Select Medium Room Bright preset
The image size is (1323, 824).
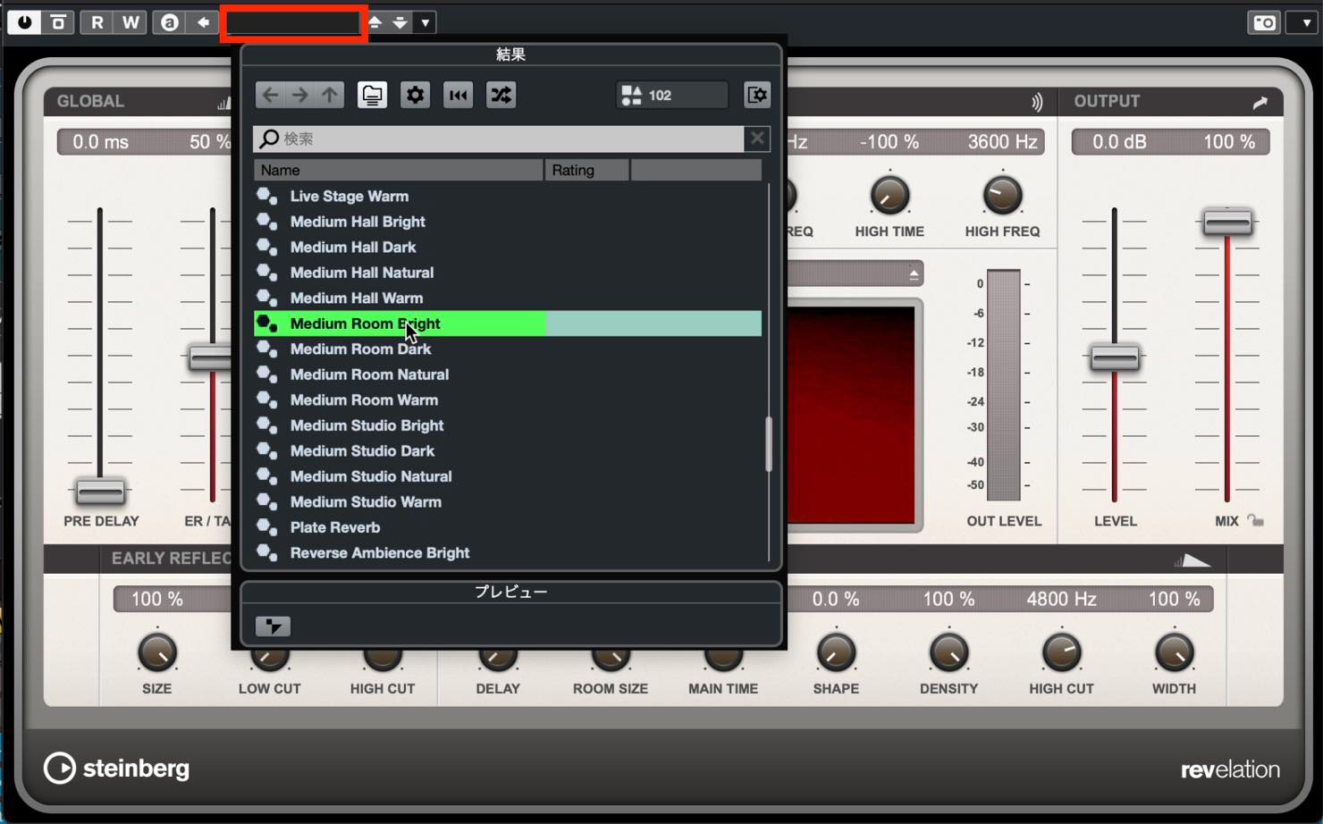click(x=508, y=324)
